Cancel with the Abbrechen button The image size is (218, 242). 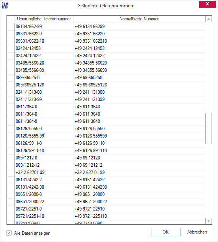(197, 232)
